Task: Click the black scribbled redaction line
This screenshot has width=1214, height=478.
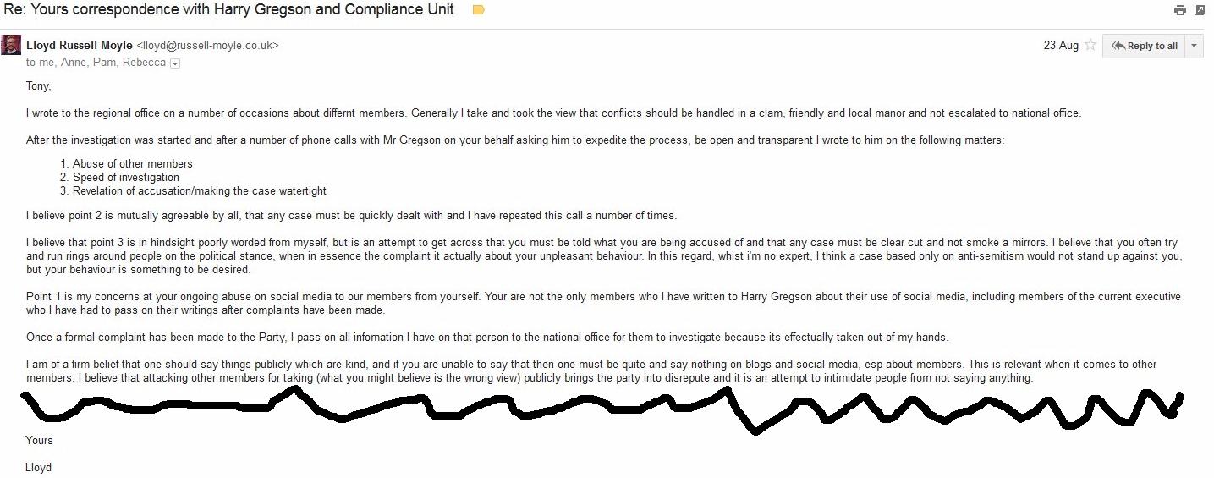Action: [x=601, y=409]
